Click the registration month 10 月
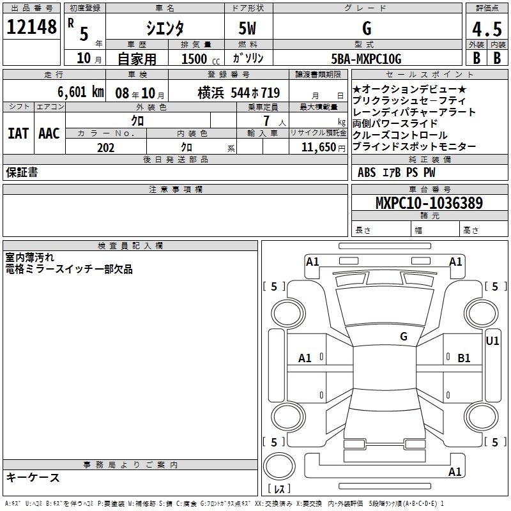This screenshot has width=511, height=511. [x=89, y=58]
